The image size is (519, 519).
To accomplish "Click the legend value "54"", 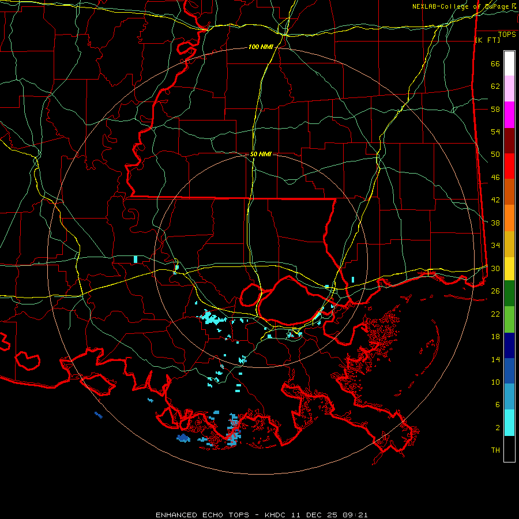I will tap(495, 131).
